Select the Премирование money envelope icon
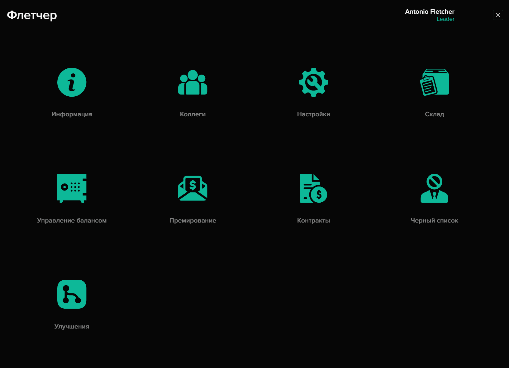 tap(193, 188)
